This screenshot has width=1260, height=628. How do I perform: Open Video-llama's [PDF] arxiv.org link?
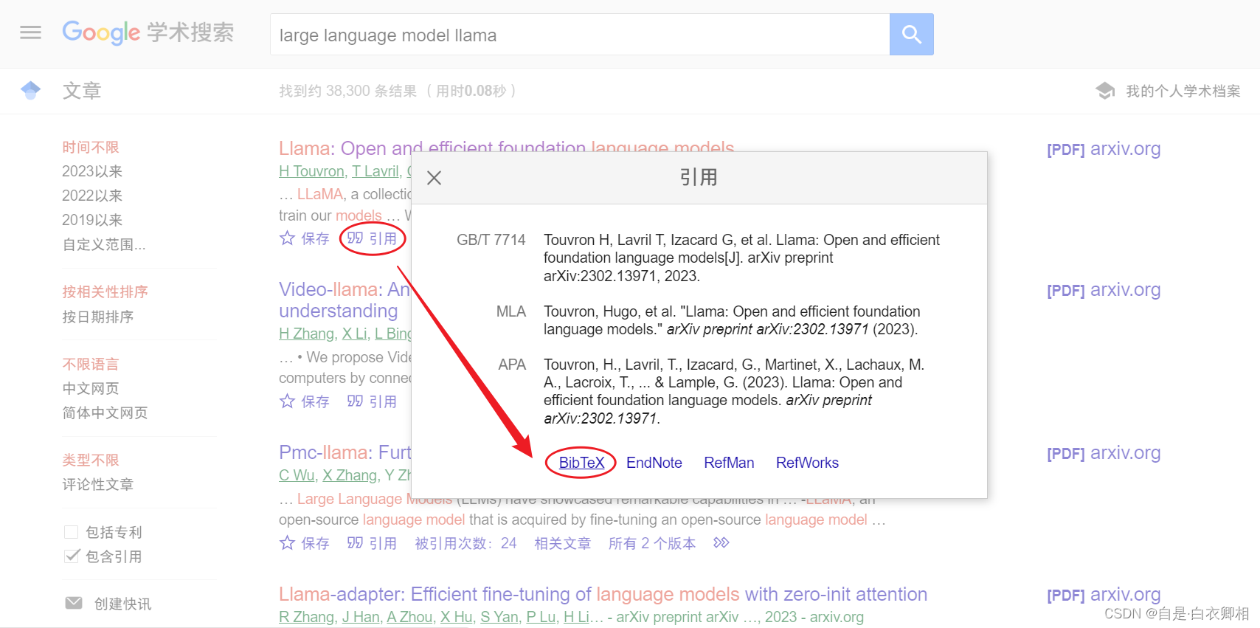click(x=1104, y=290)
